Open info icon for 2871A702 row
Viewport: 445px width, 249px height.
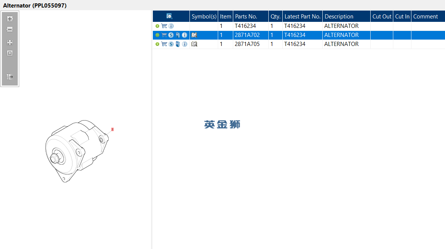[x=185, y=35]
